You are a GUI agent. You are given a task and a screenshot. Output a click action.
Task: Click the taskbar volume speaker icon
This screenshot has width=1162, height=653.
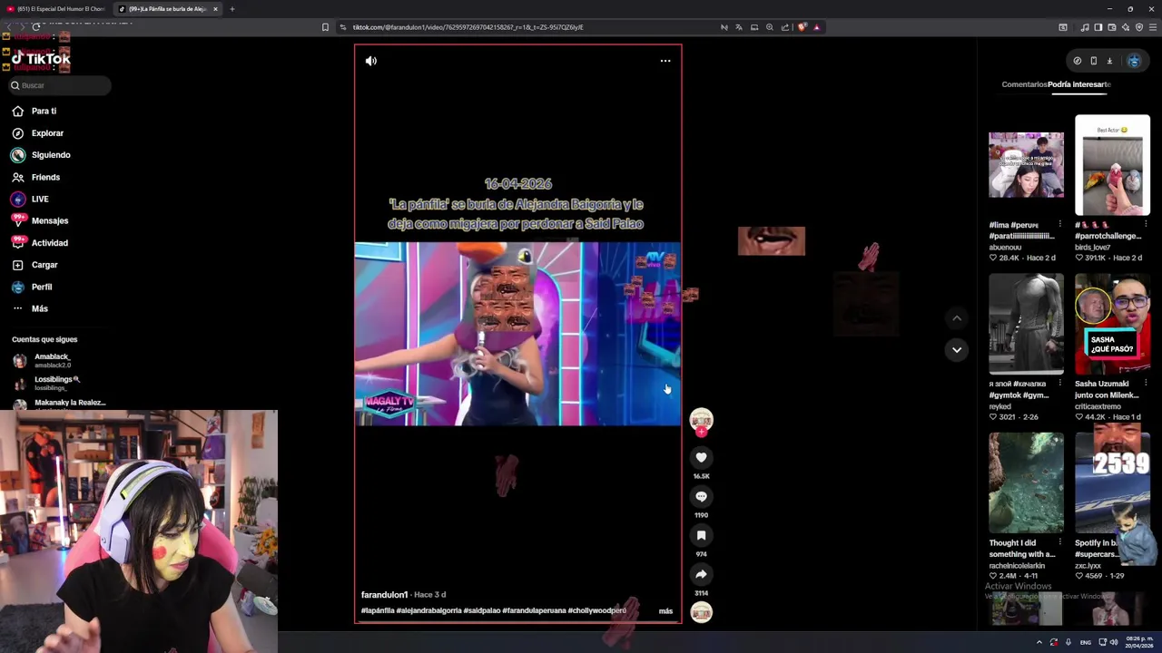1114,642
